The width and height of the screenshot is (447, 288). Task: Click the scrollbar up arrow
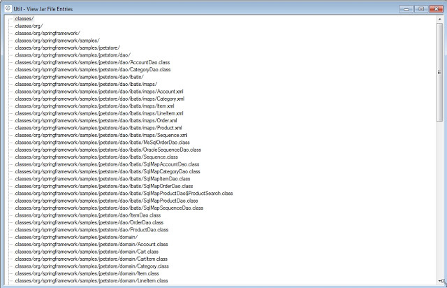point(439,19)
